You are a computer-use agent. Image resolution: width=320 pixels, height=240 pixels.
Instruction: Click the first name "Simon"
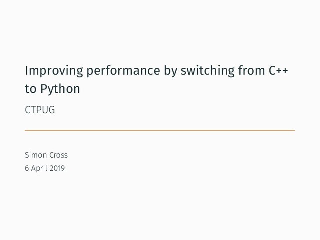point(36,155)
